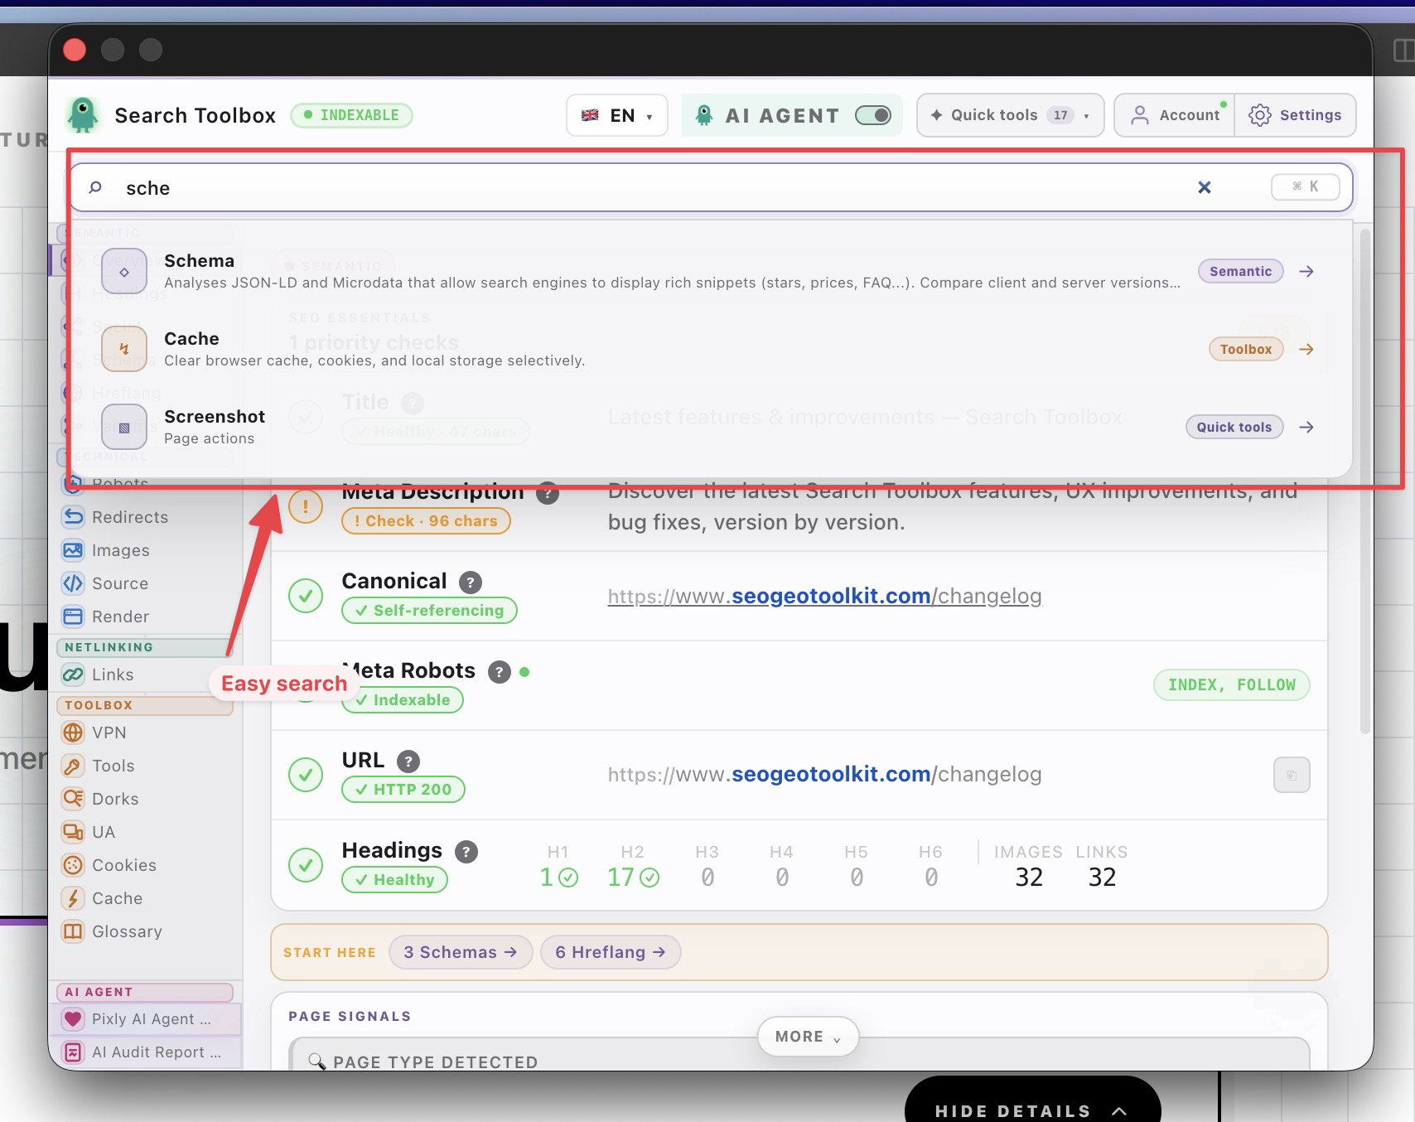1415x1122 pixels.
Task: Open the canonical changelog link
Action: [x=824, y=596]
